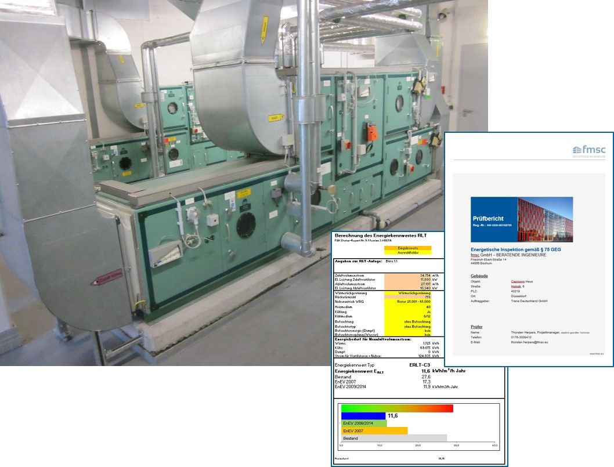
Task: Click the orange 'EnEV 2007' chart bar
Action: tap(374, 431)
